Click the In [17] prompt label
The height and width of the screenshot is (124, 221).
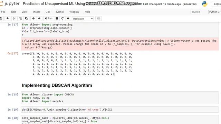point(13,24)
